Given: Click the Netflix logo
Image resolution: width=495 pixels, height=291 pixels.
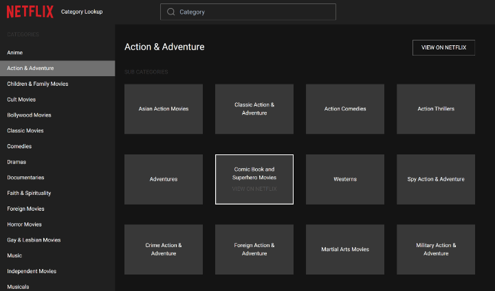Looking at the screenshot, I should pos(30,12).
